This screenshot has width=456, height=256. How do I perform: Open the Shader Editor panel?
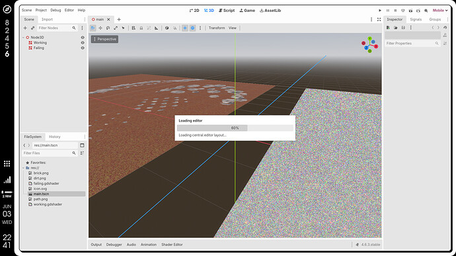172,245
